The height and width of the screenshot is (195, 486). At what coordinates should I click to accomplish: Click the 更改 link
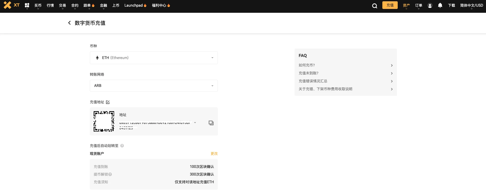(x=214, y=154)
